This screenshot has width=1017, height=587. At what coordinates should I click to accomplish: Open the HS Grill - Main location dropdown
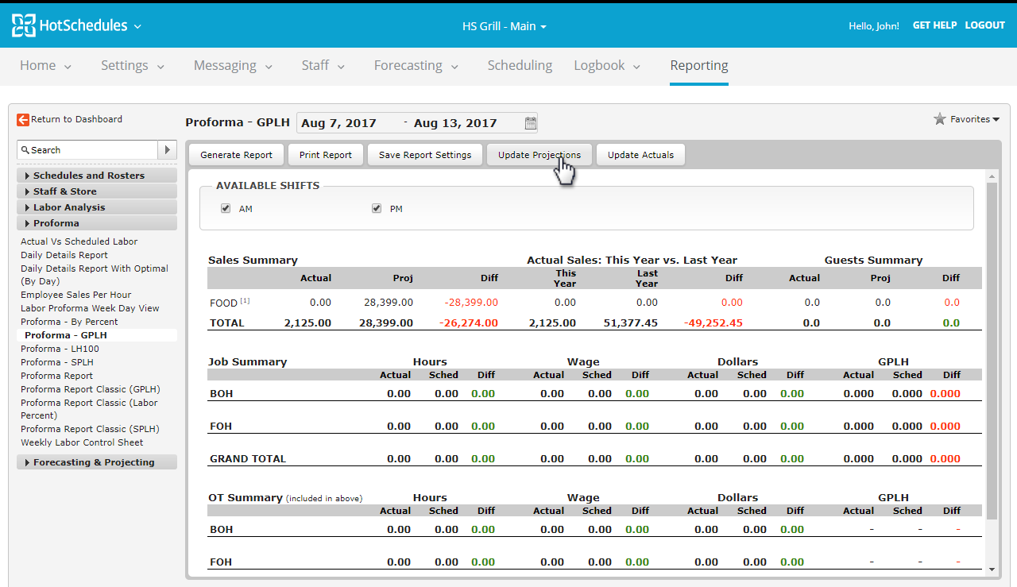point(505,26)
